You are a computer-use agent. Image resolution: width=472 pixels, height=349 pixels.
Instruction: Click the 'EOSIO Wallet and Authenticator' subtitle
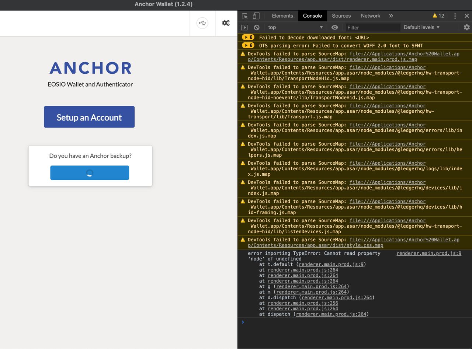[x=90, y=84]
